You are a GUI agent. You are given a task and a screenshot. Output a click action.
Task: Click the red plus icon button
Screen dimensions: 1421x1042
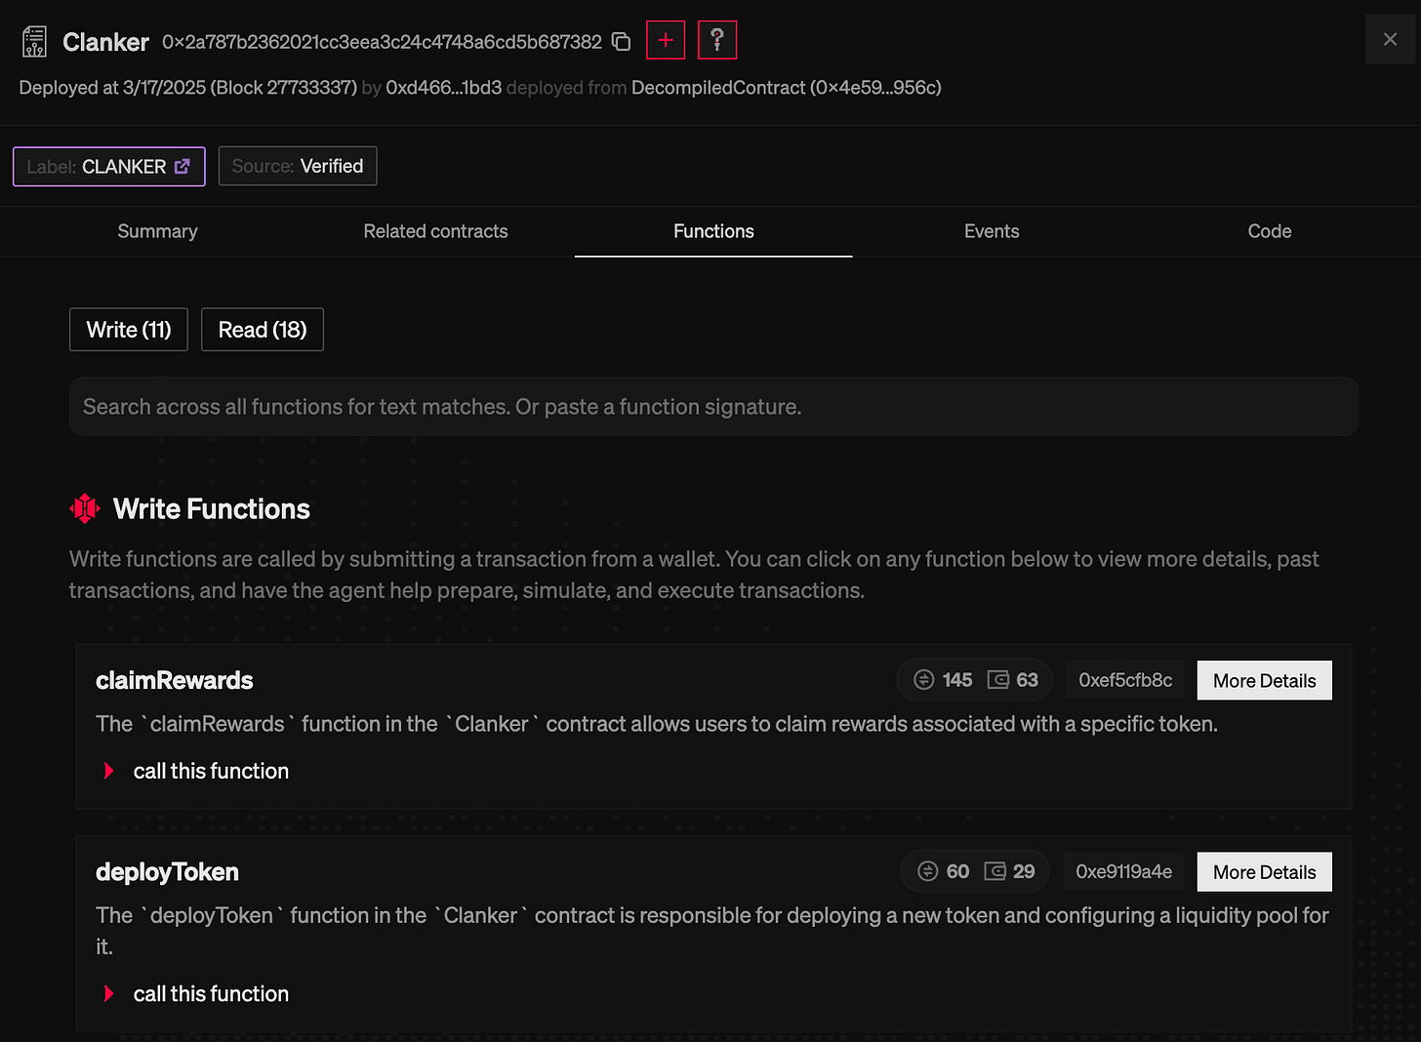(x=666, y=40)
